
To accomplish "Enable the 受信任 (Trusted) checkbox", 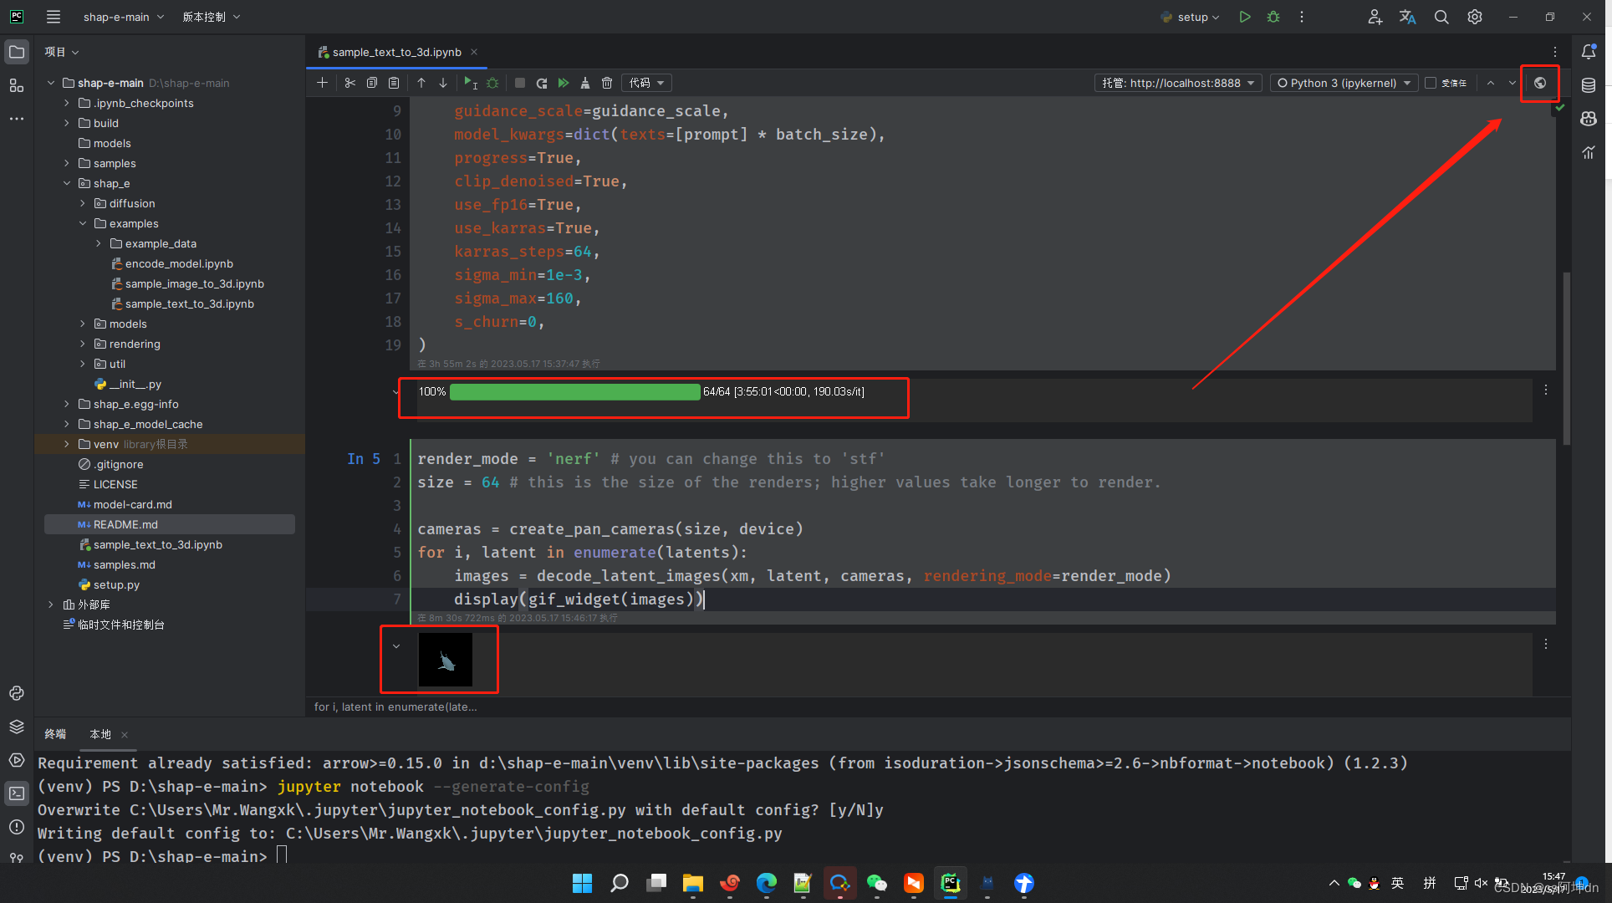I will click(1431, 83).
